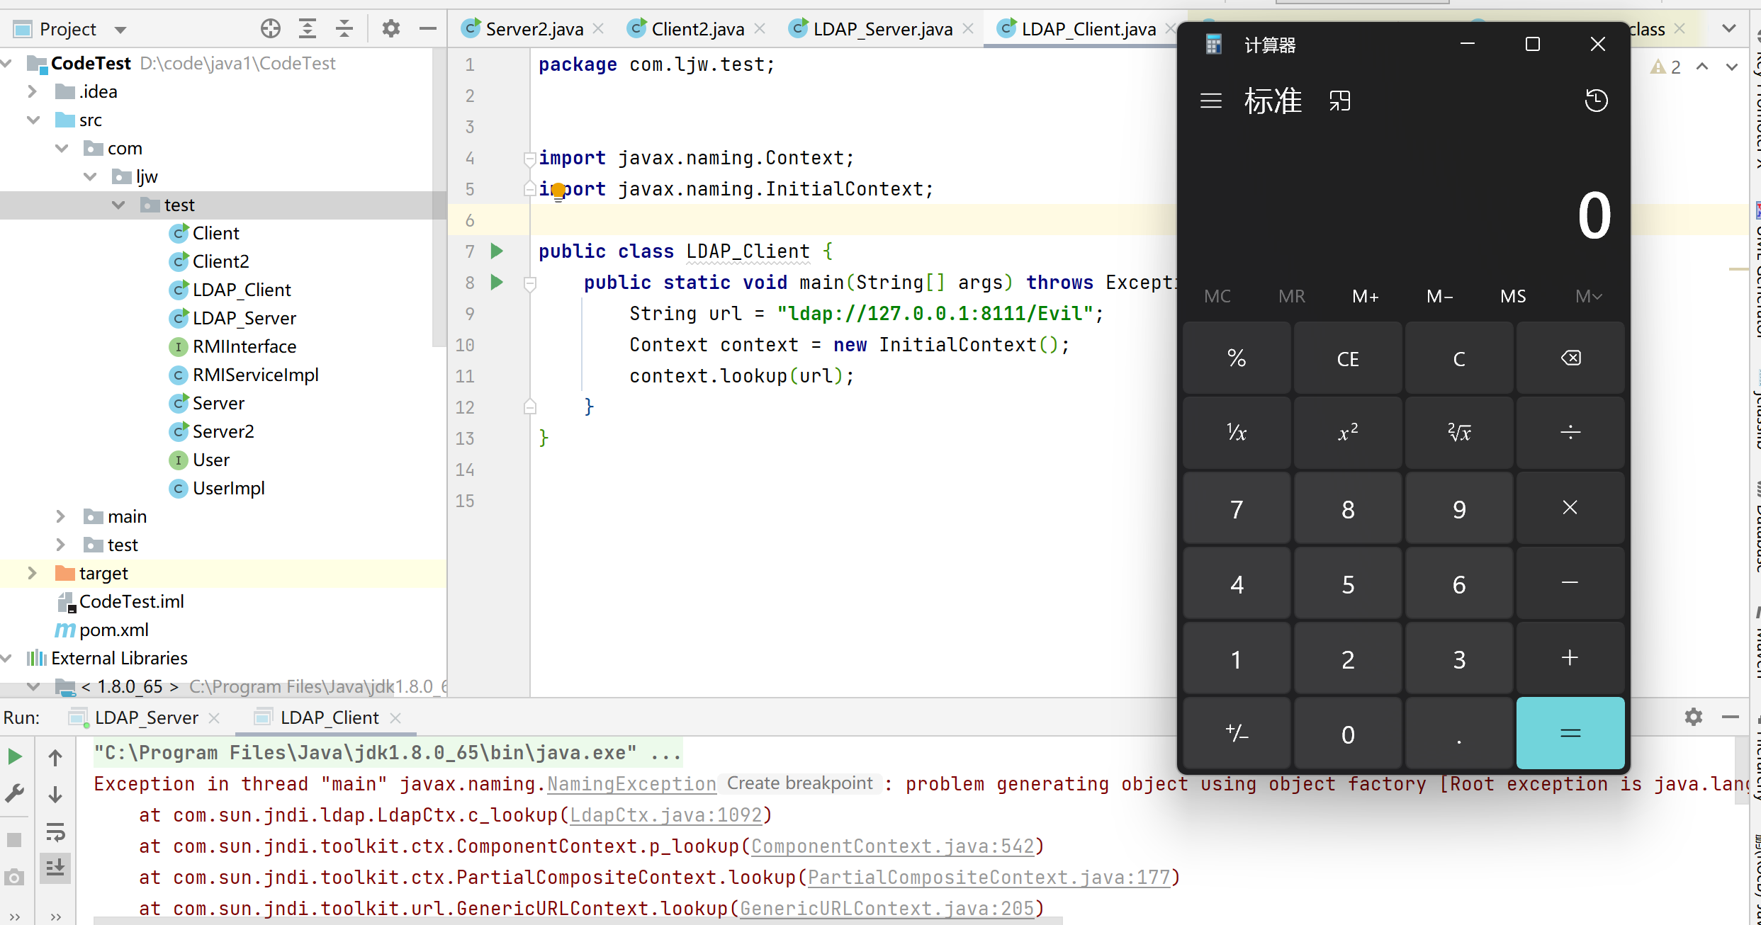1761x925 pixels.
Task: Click the multiply key
Action: [1570, 508]
